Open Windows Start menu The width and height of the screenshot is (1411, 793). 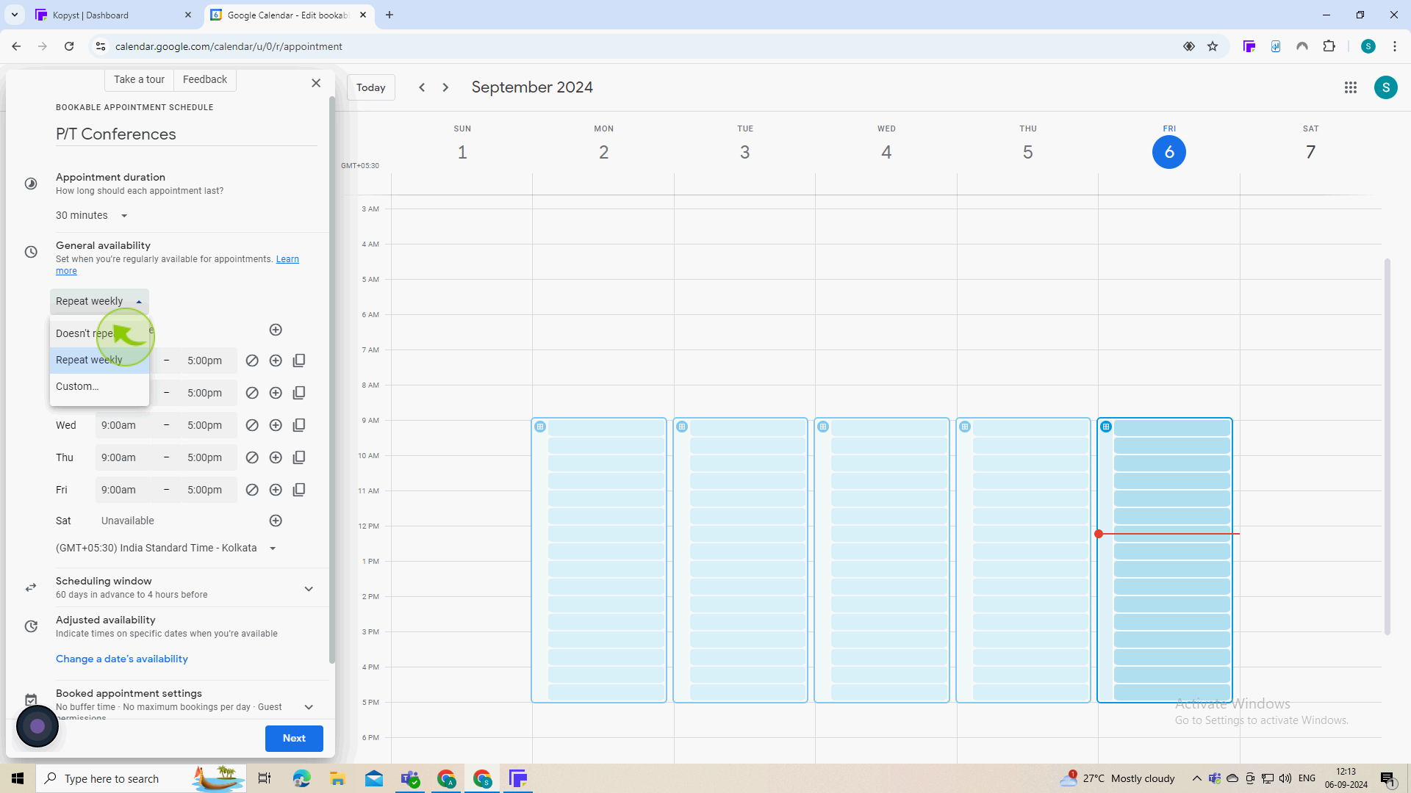pos(18,778)
